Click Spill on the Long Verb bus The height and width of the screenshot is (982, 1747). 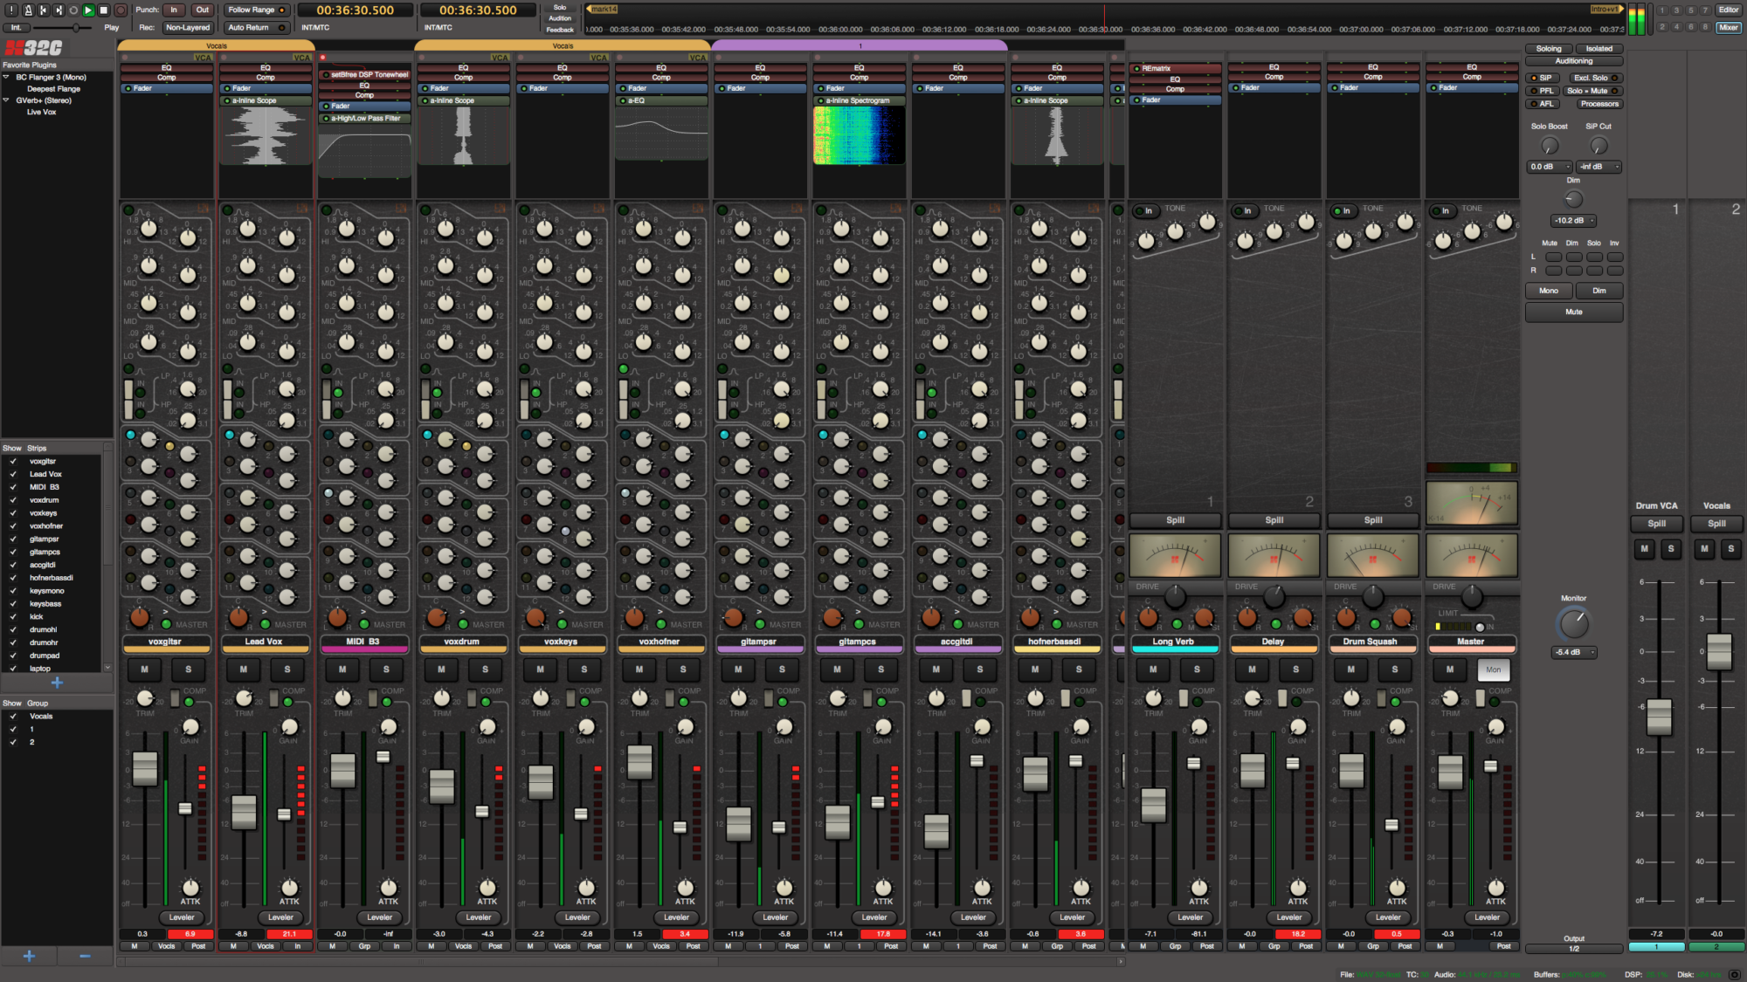point(1175,520)
